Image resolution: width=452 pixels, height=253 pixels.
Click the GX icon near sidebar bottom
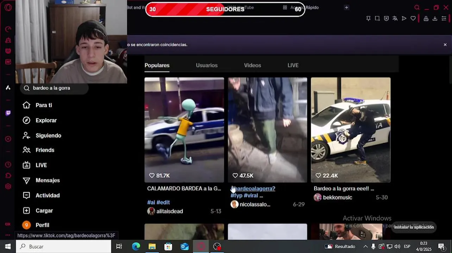(8, 224)
